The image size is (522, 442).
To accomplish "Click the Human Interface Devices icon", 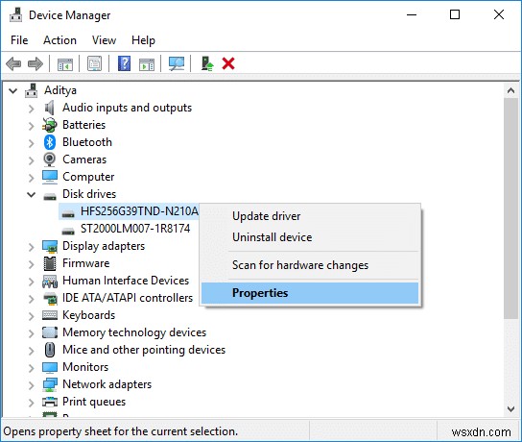I will tap(50, 281).
